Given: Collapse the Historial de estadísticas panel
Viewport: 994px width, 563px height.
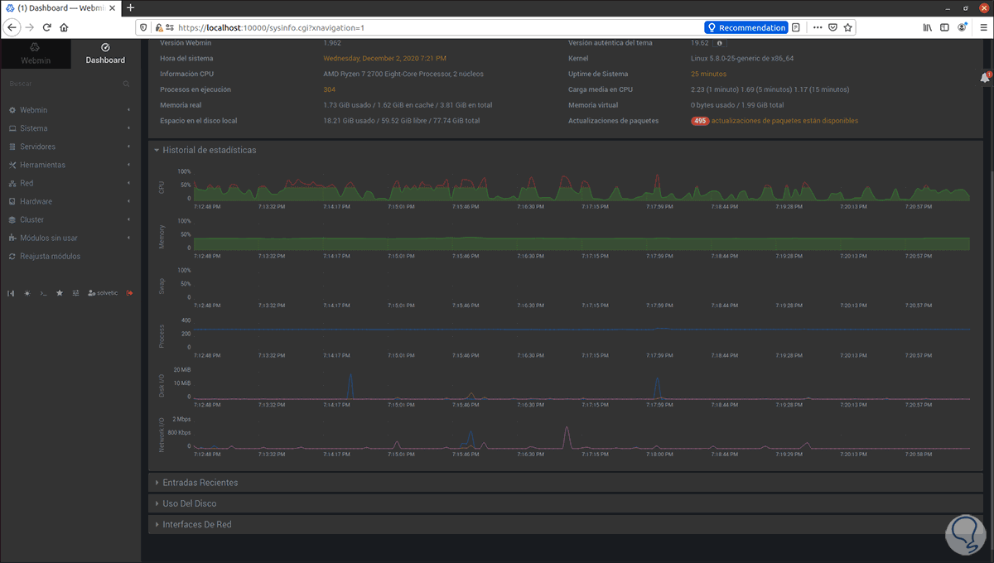Looking at the screenshot, I should (x=209, y=151).
